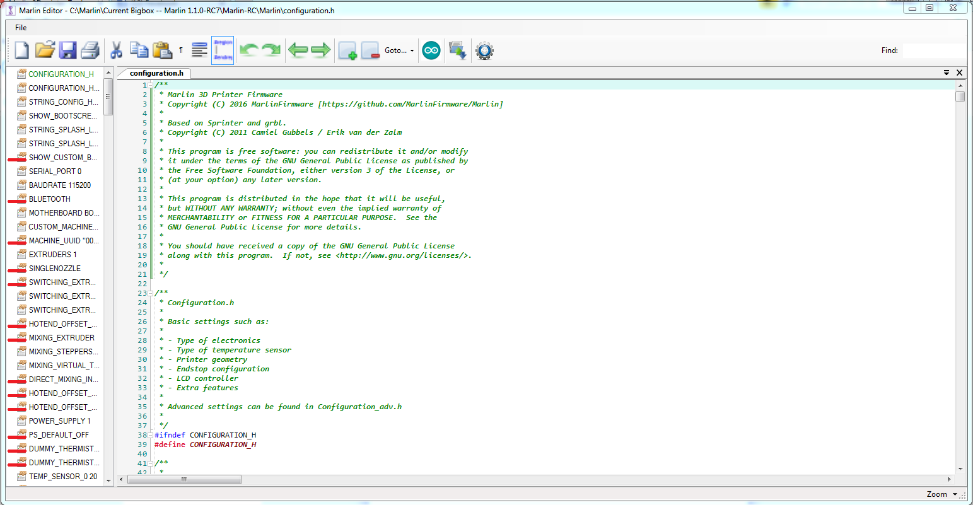The width and height of the screenshot is (973, 505).
Task: Open a file with the folder icon
Action: pos(45,50)
